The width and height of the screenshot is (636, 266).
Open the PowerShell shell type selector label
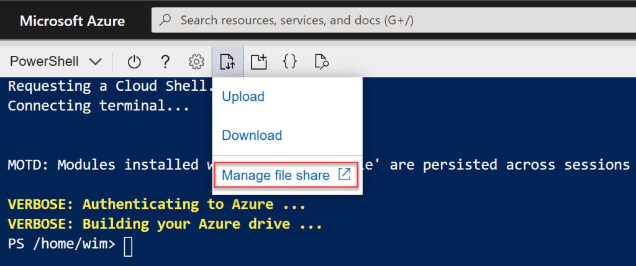44,62
